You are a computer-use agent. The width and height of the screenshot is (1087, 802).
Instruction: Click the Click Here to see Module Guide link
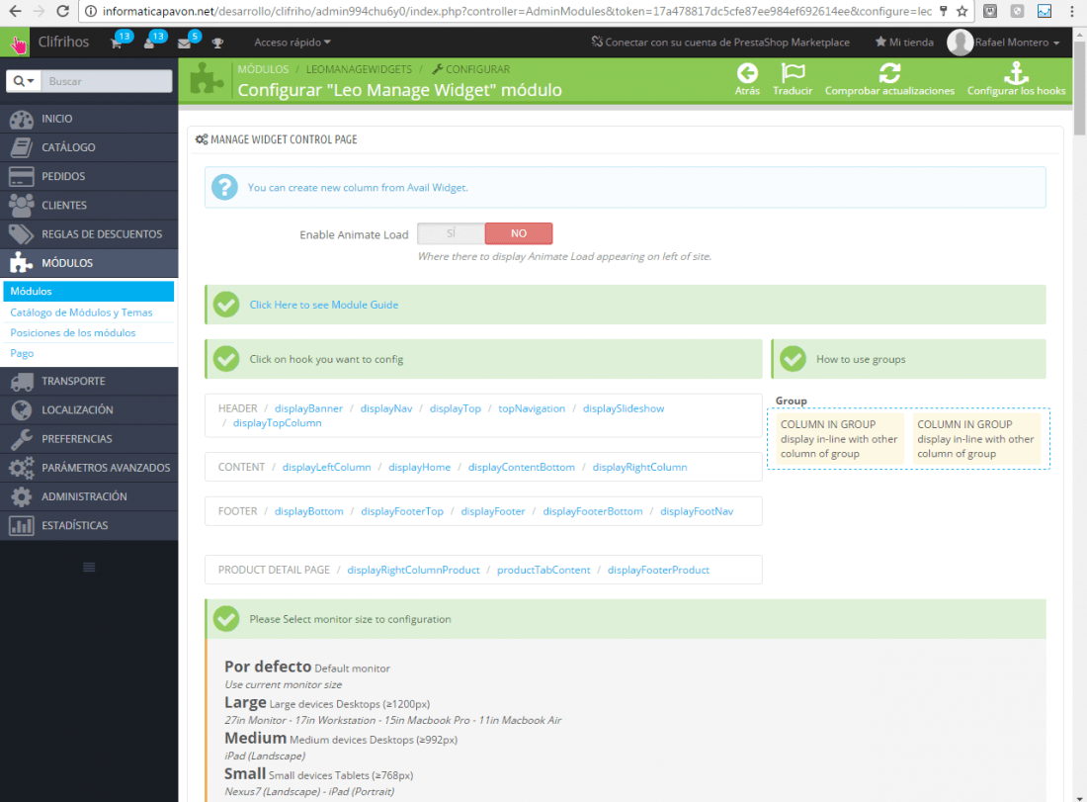point(324,305)
